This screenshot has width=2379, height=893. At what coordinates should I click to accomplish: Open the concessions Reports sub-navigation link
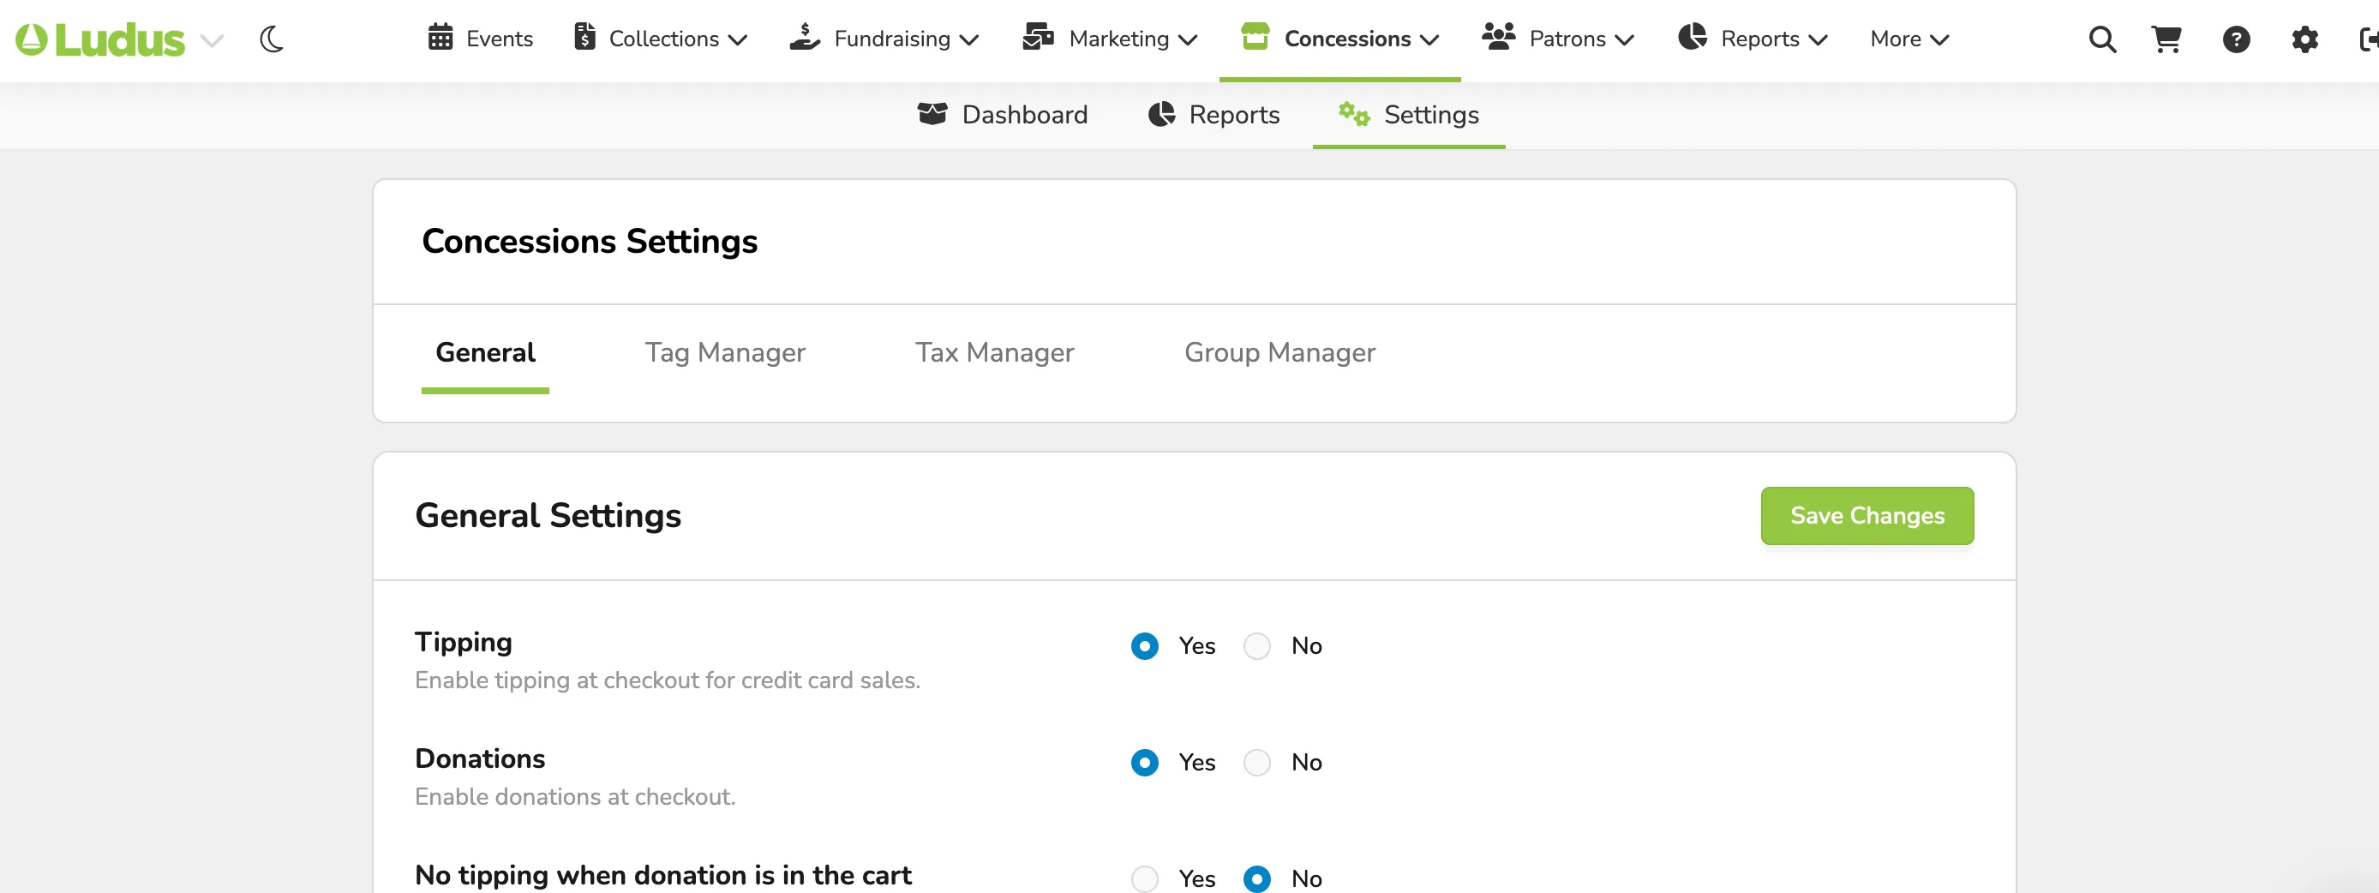(1213, 115)
